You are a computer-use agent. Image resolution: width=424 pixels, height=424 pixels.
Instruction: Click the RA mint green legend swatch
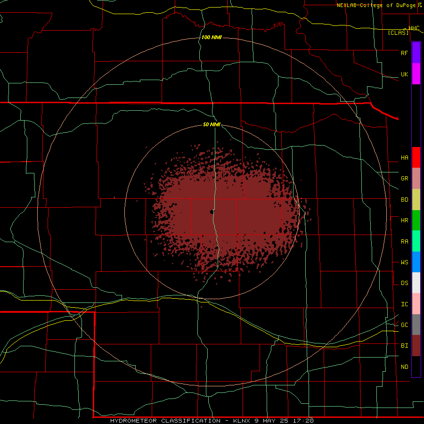(416, 241)
